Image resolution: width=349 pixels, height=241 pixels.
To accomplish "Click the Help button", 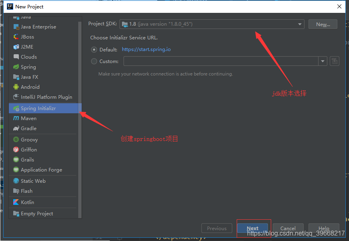I will pos(324,228).
